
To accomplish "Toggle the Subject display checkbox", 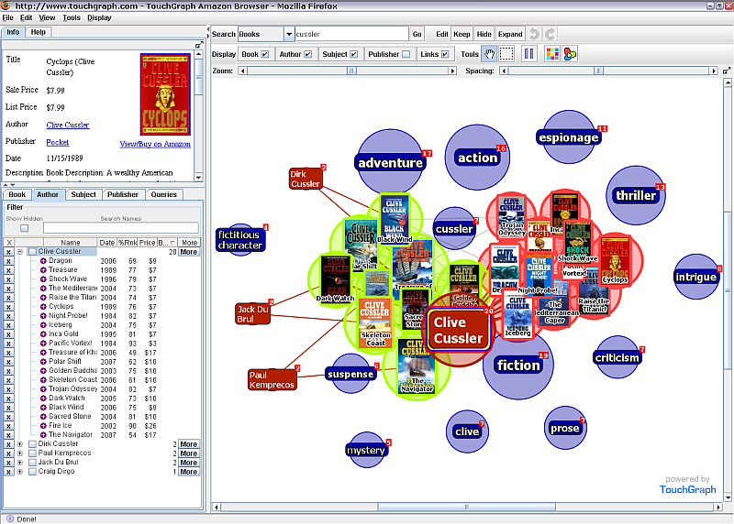I will click(x=354, y=54).
